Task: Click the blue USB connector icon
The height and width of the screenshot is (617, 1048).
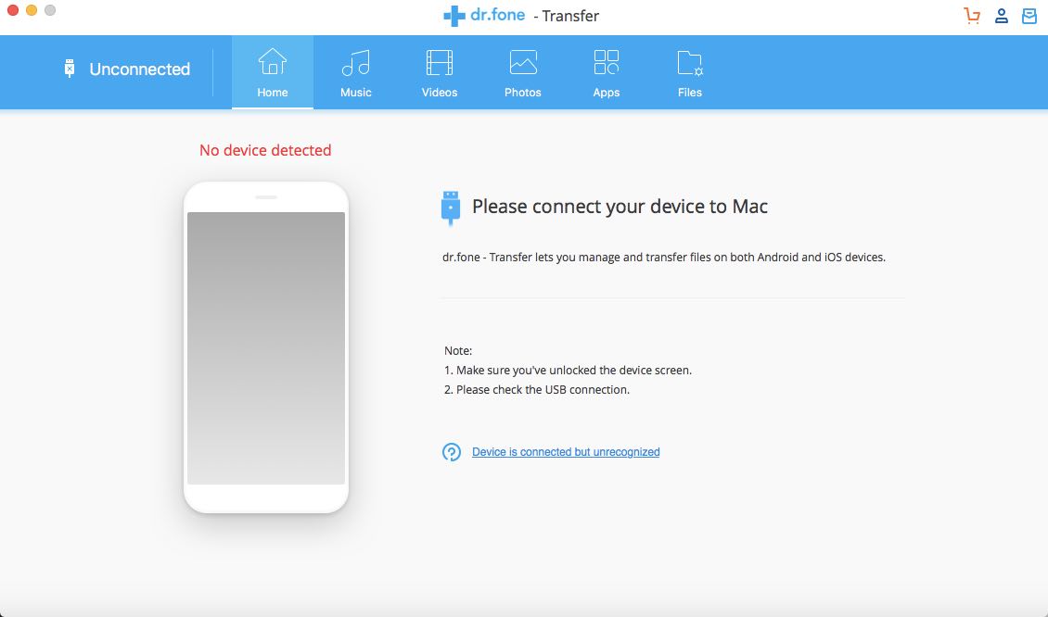Action: coord(451,208)
